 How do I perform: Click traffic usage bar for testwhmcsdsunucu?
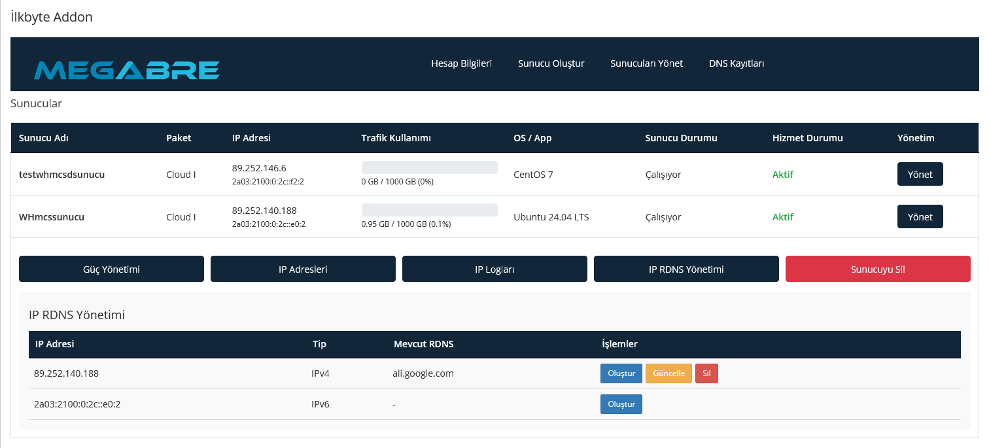(x=429, y=167)
